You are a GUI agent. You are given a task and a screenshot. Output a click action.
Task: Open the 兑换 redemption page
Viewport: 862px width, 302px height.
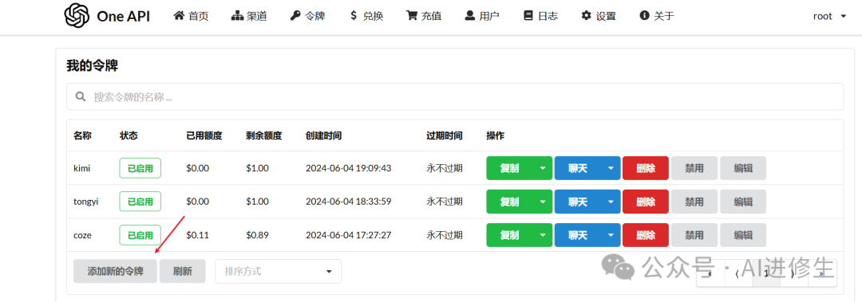click(366, 16)
